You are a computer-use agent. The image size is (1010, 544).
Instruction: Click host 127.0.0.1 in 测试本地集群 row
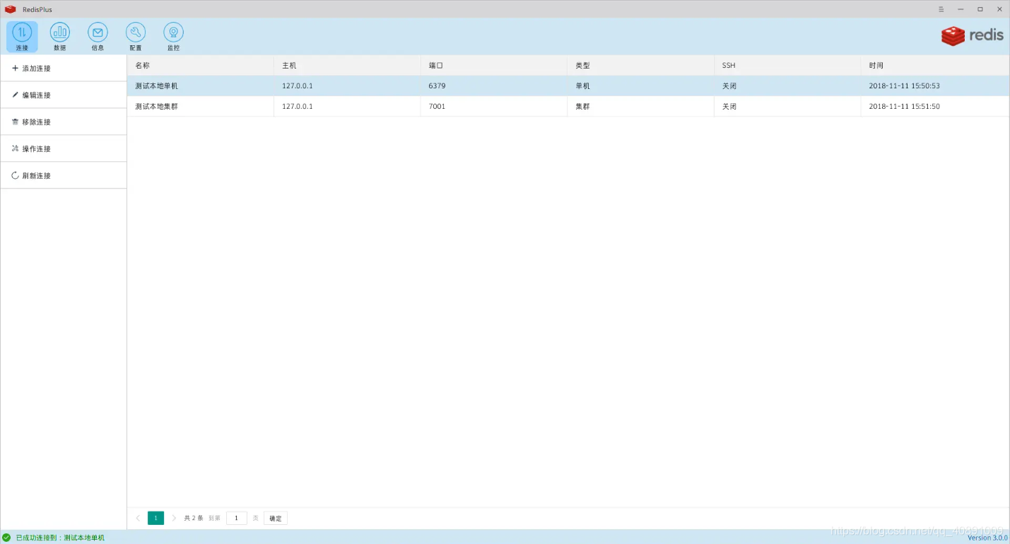pos(298,106)
